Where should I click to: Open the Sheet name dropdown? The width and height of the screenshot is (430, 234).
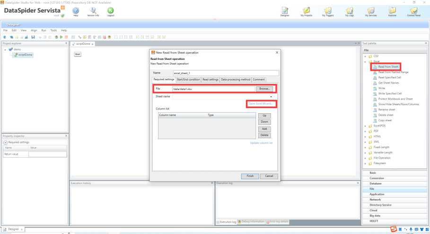tap(271, 97)
